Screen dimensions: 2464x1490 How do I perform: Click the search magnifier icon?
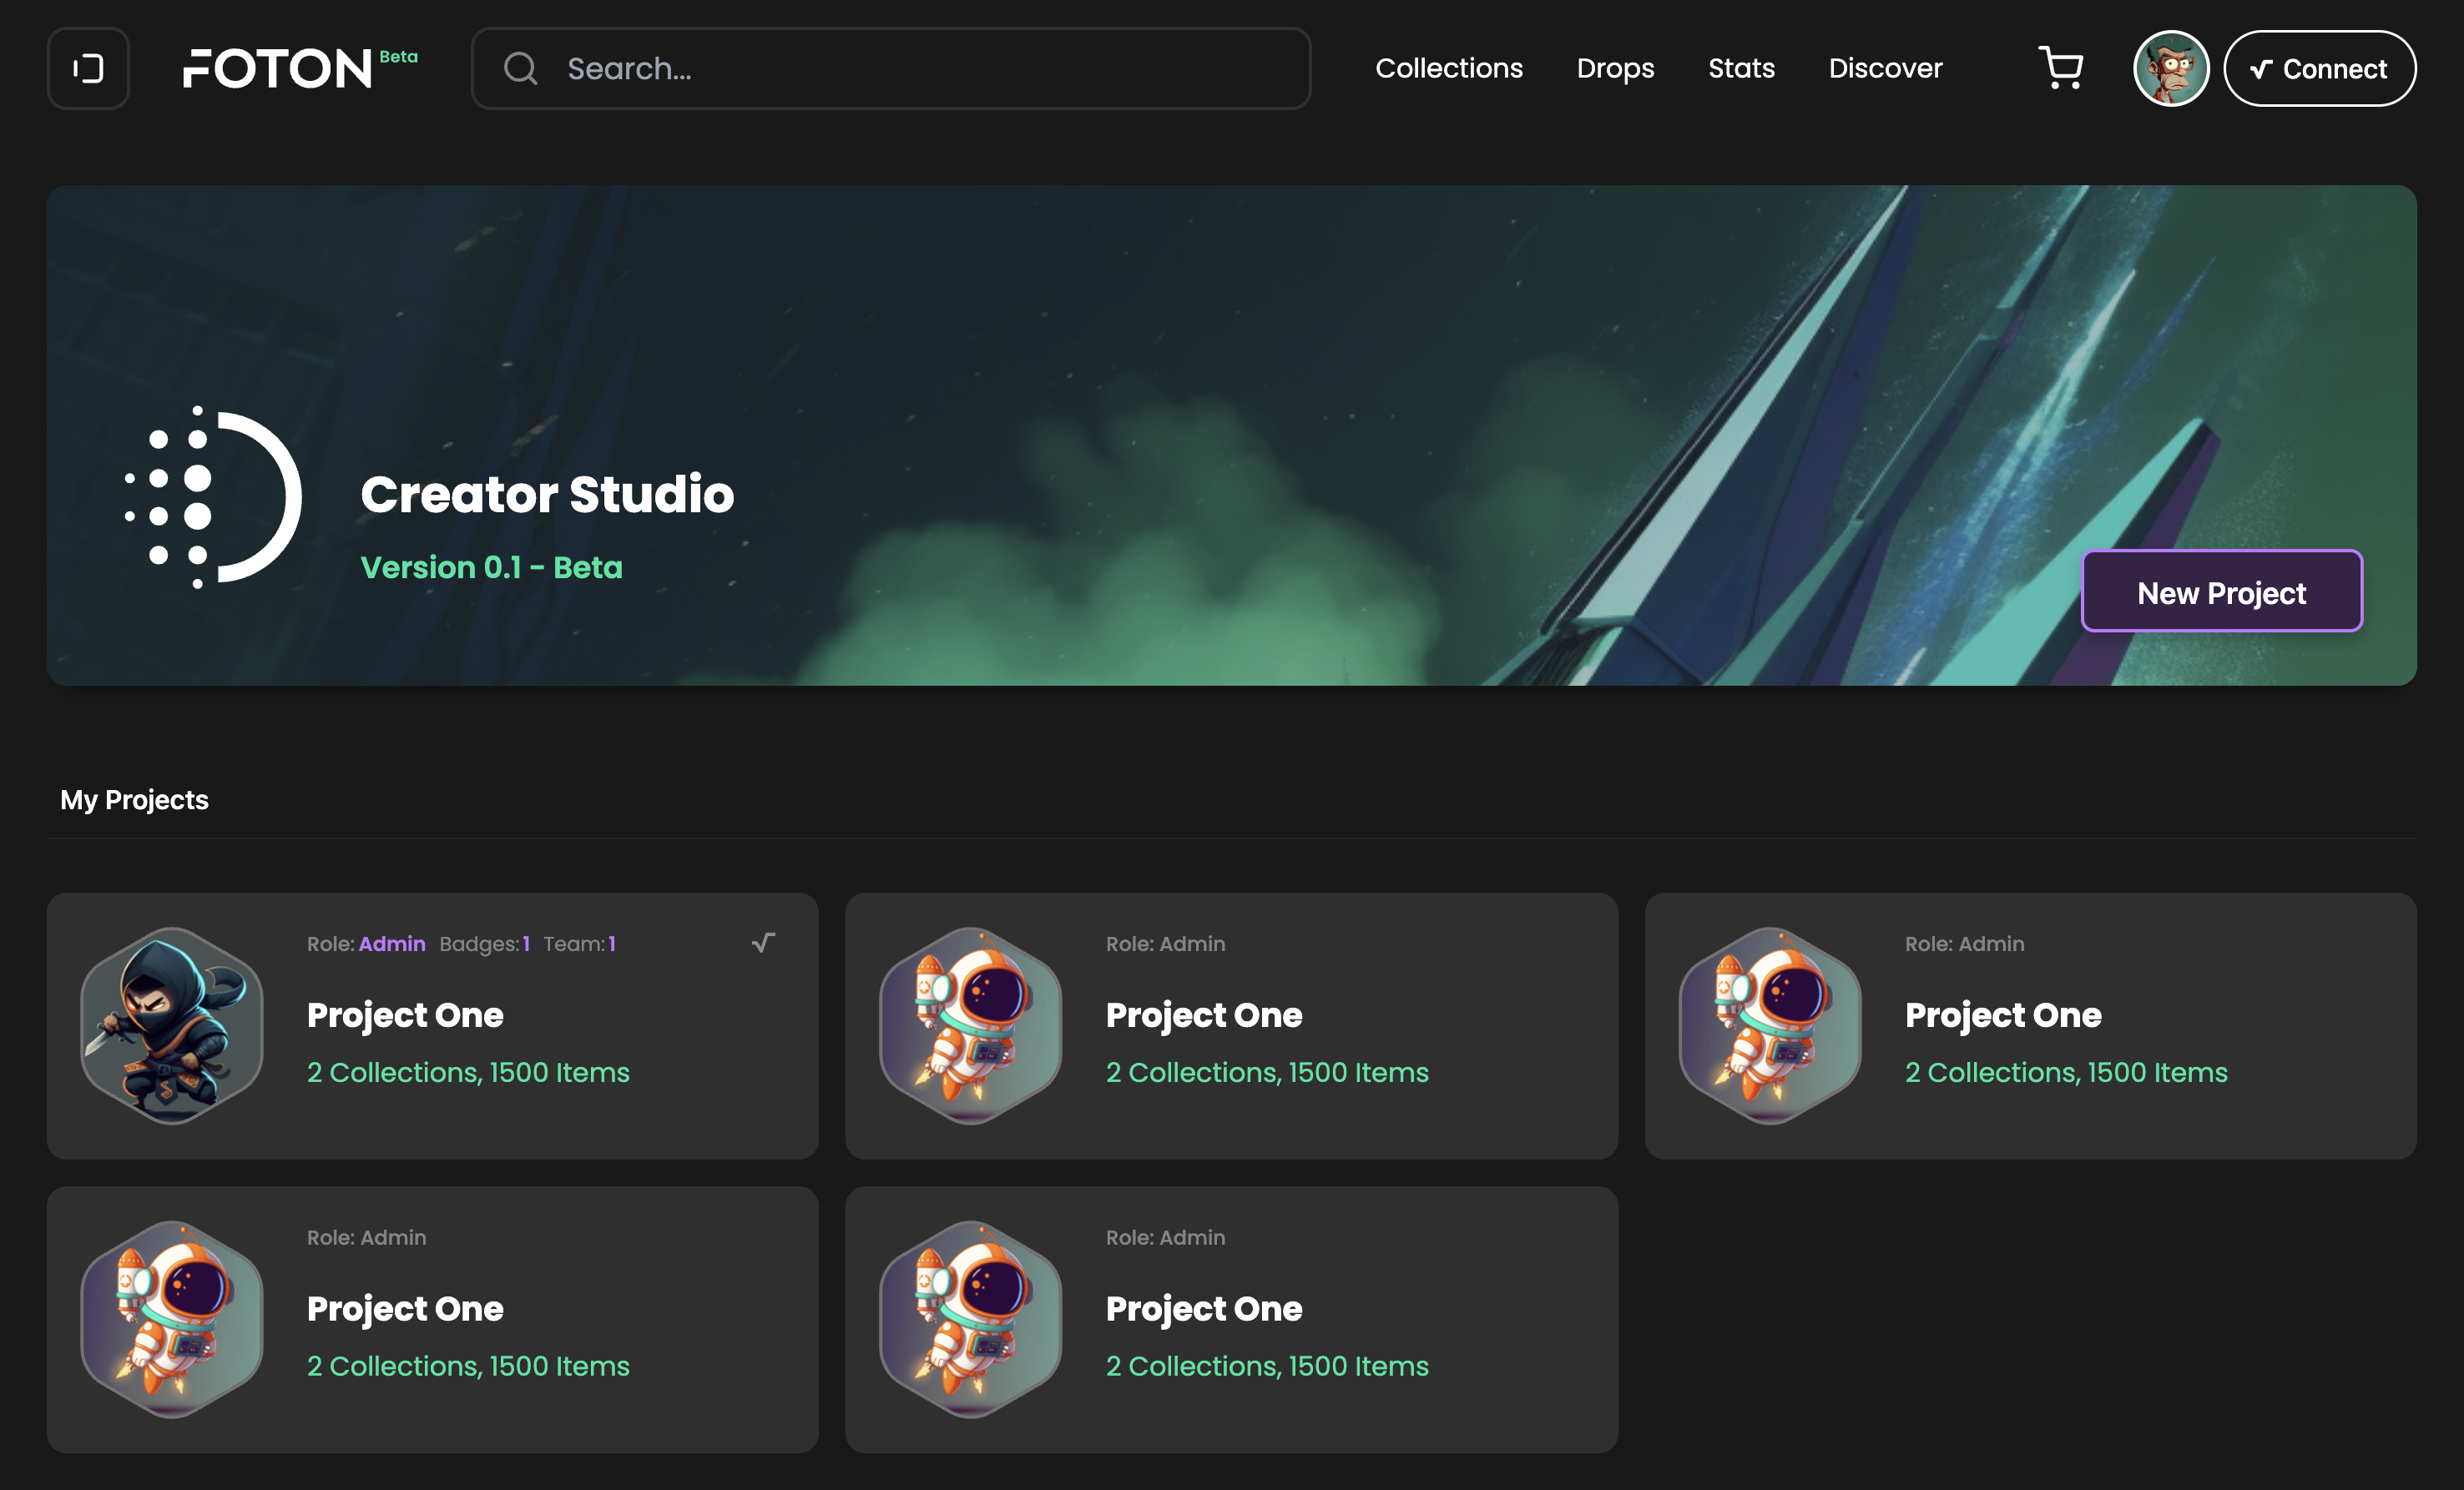click(x=520, y=68)
